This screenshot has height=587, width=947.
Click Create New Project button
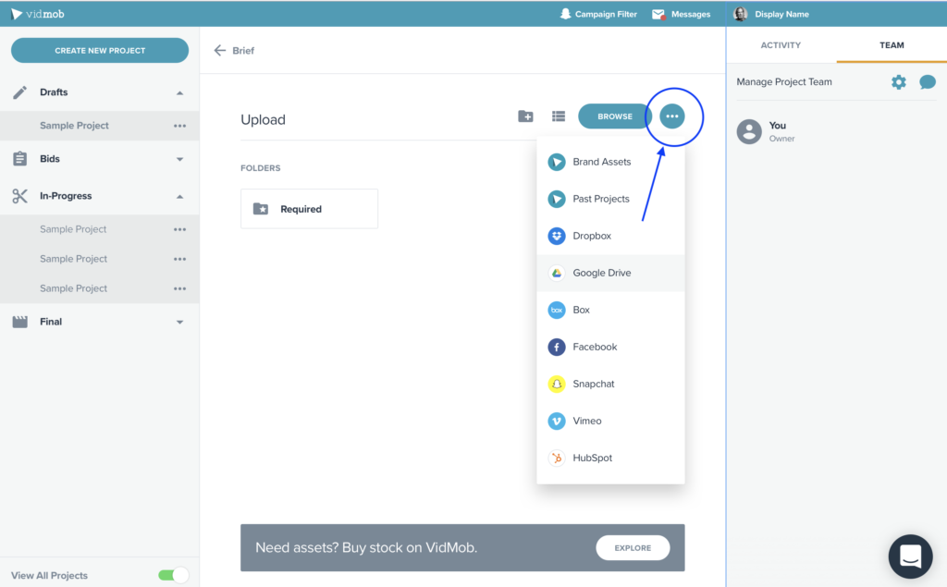click(100, 50)
